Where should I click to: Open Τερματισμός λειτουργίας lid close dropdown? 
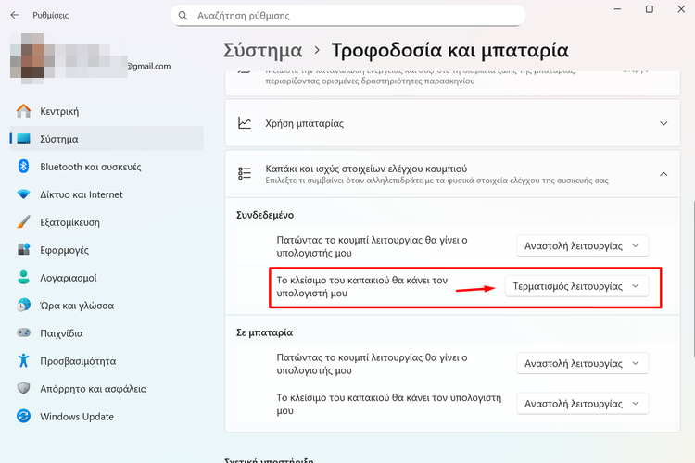[576, 286]
